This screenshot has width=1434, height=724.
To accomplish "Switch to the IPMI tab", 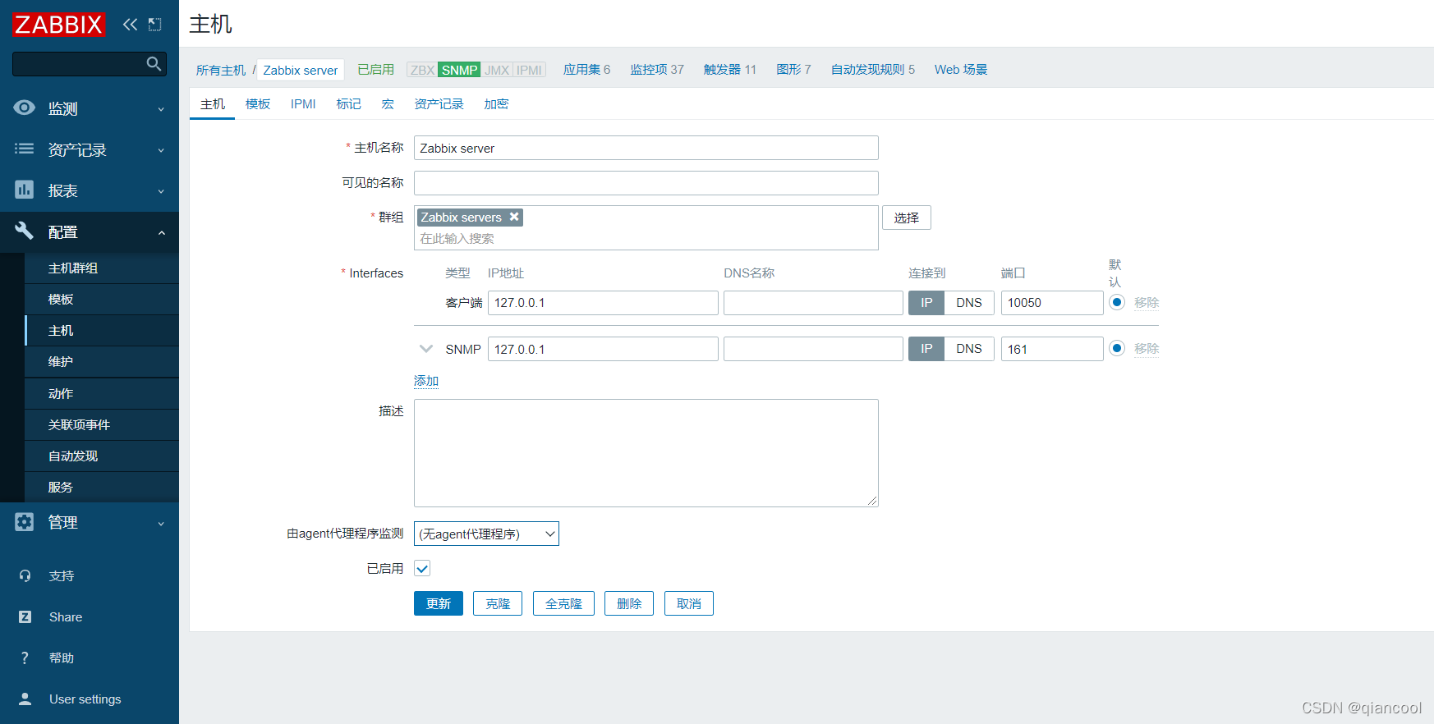I will pos(303,104).
